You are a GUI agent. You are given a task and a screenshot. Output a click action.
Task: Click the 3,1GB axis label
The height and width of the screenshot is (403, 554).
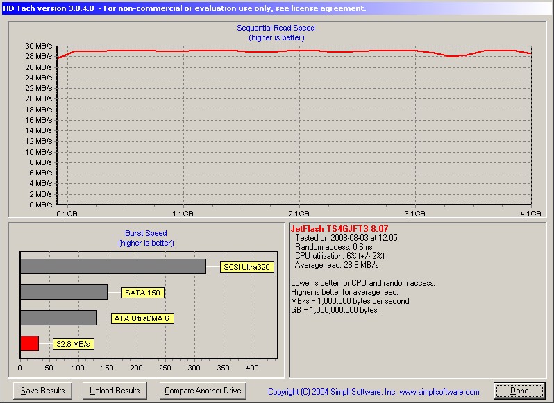[x=414, y=214]
